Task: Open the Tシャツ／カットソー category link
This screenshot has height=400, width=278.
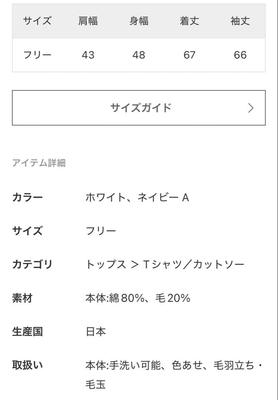Action: point(193,264)
